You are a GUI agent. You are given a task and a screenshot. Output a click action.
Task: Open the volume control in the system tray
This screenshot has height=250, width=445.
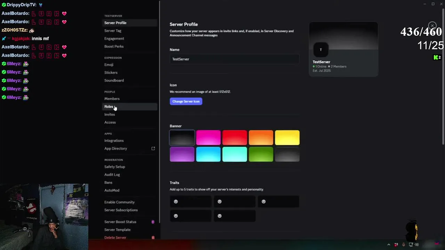tap(416, 244)
